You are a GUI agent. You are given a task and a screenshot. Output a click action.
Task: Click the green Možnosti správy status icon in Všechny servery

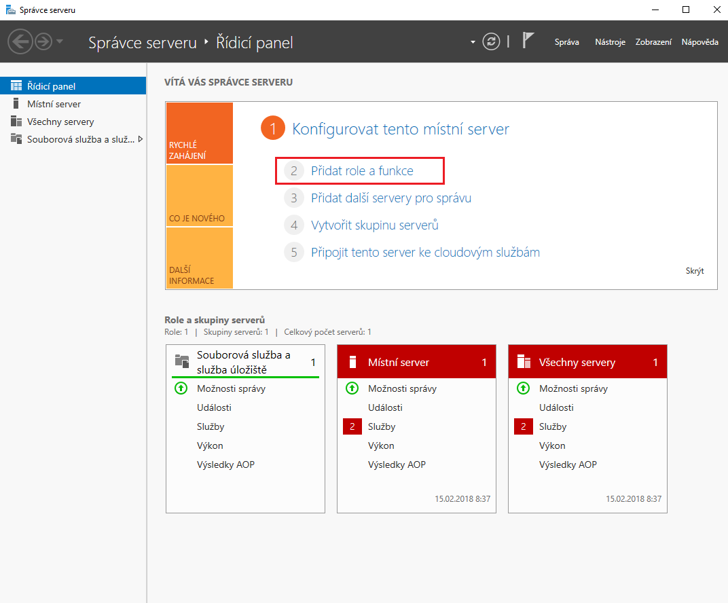[523, 388]
